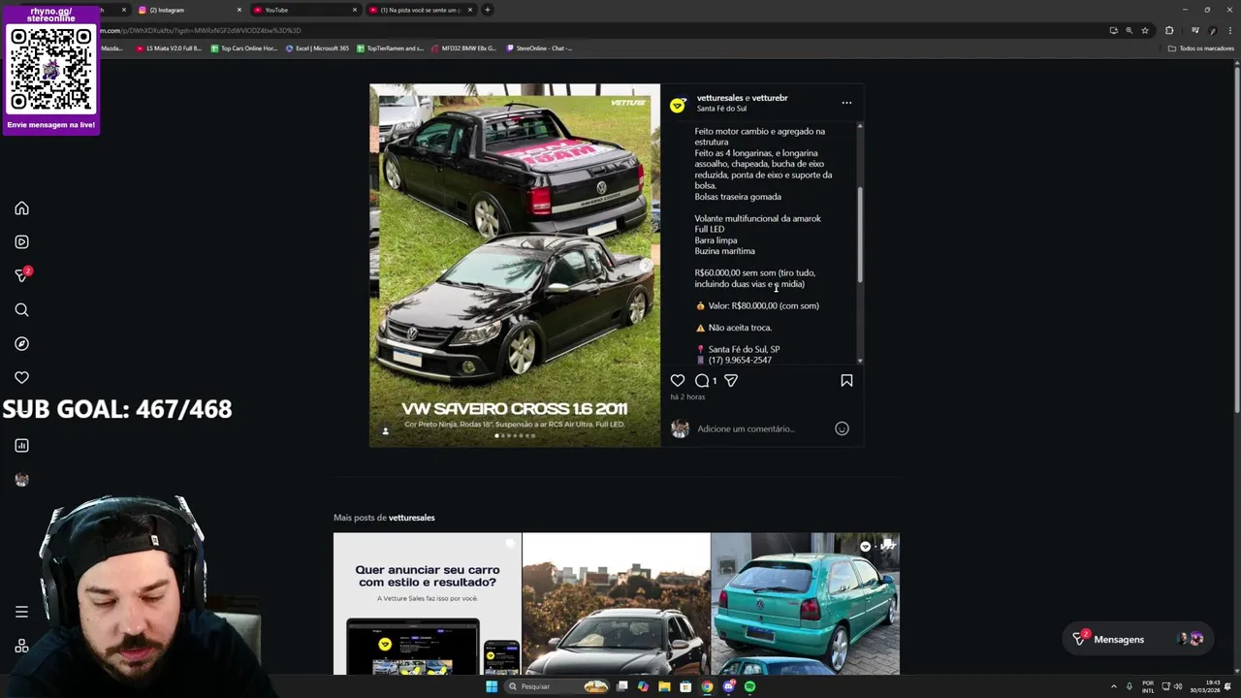Image resolution: width=1241 pixels, height=698 pixels.
Task: Open the StereOnline Chat bookmark
Action: coord(539,48)
